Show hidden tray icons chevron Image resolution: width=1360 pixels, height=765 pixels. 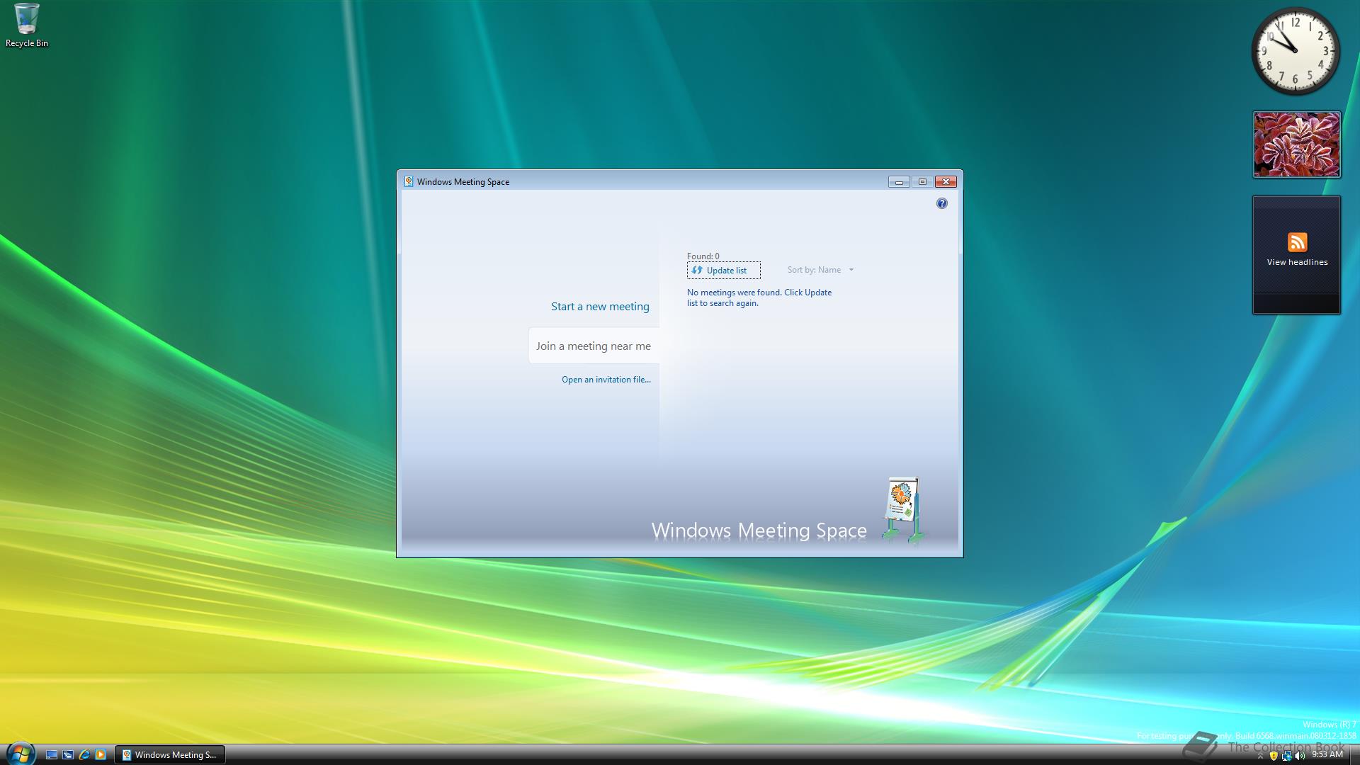1260,756
